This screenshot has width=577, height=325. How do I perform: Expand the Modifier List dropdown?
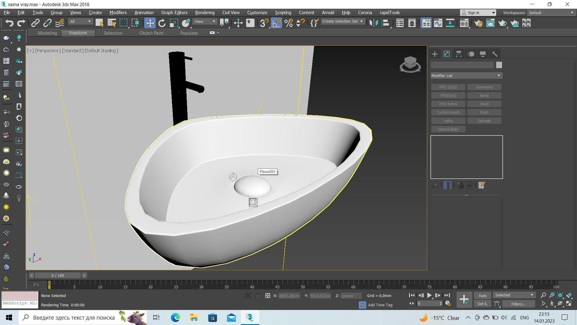tap(466, 76)
